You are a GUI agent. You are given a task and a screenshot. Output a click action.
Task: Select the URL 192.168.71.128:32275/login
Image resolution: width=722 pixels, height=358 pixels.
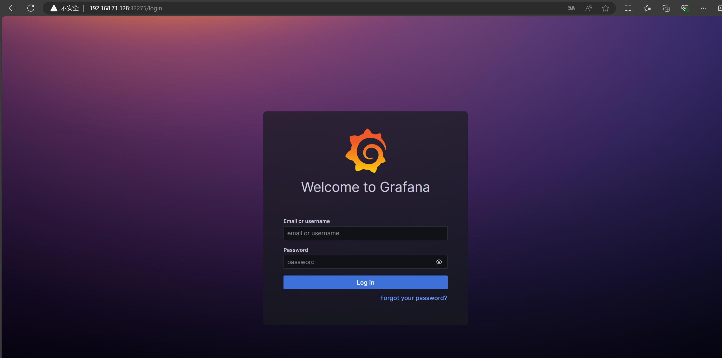[126, 8]
